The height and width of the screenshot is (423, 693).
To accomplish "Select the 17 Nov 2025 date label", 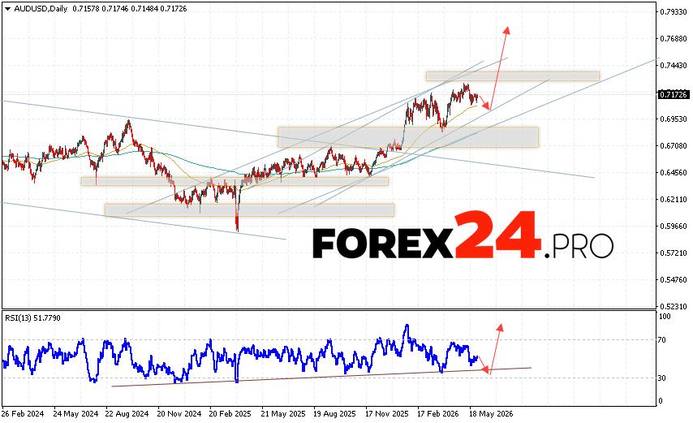I will [x=387, y=414].
